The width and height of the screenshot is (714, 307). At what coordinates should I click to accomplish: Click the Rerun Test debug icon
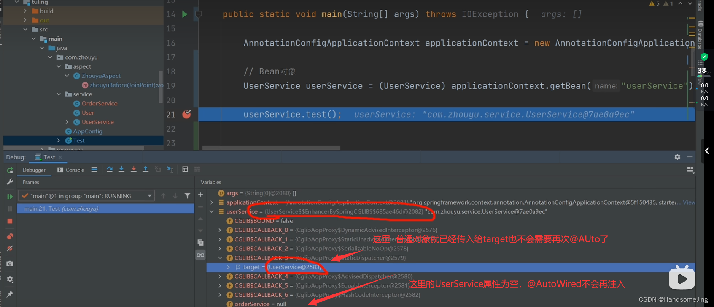pyautogui.click(x=10, y=170)
